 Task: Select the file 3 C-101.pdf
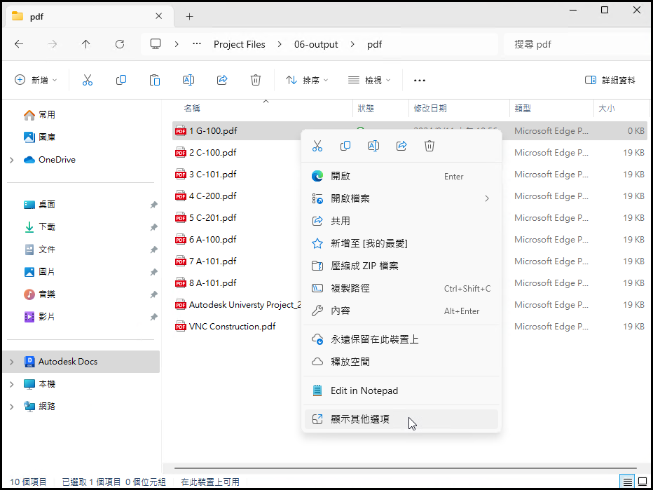point(213,174)
